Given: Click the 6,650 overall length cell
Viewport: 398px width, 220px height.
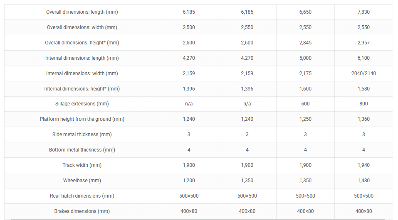Looking at the screenshot, I should (x=305, y=12).
